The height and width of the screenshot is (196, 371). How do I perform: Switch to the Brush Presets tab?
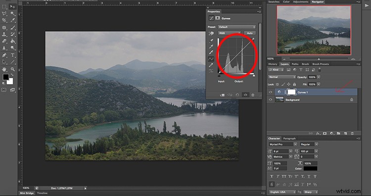point(321,64)
